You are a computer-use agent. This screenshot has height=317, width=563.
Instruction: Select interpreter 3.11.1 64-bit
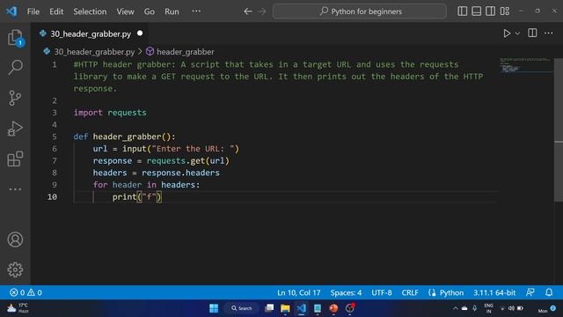tap(494, 292)
